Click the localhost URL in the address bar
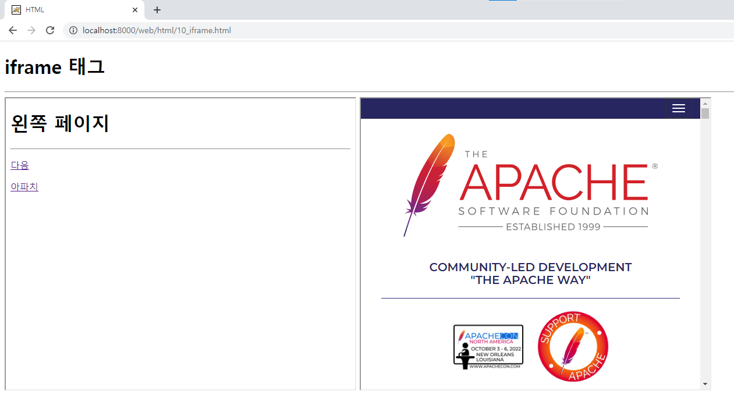This screenshot has width=734, height=412. point(157,30)
